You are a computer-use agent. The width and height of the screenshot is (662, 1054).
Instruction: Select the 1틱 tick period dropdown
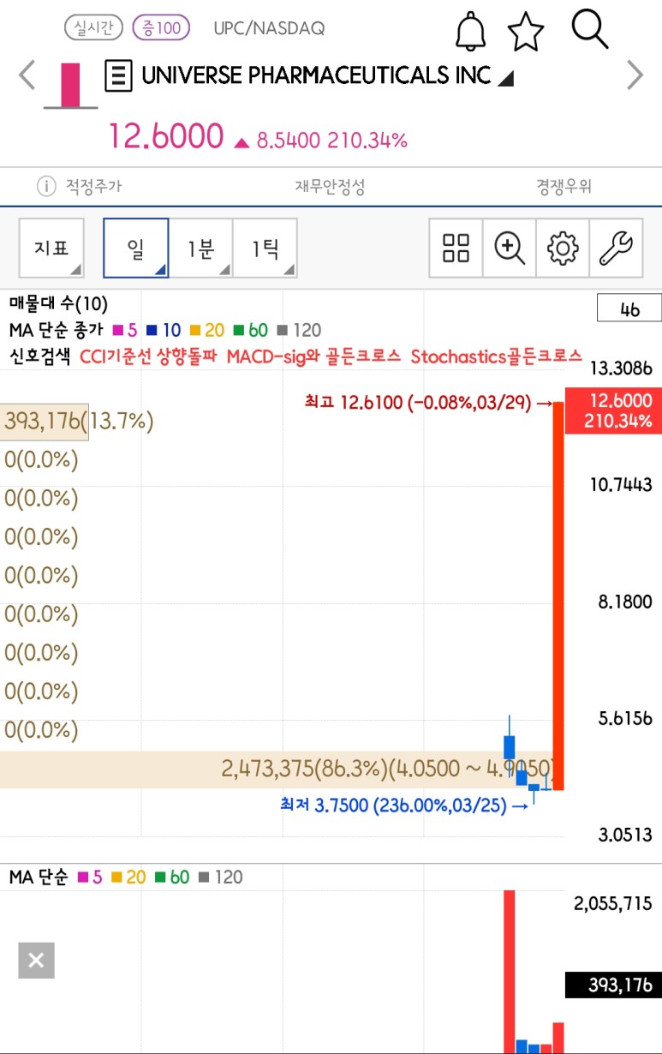coord(265,248)
